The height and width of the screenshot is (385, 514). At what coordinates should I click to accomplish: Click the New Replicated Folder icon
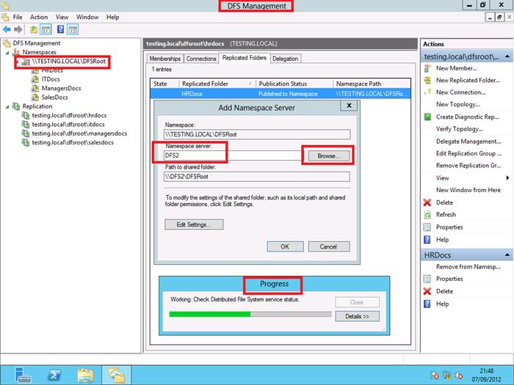(427, 80)
